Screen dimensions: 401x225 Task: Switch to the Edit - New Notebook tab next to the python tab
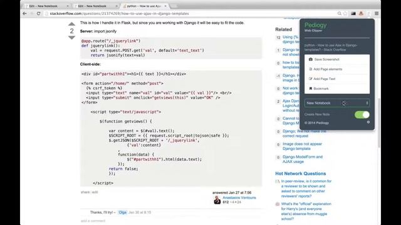coord(95,6)
